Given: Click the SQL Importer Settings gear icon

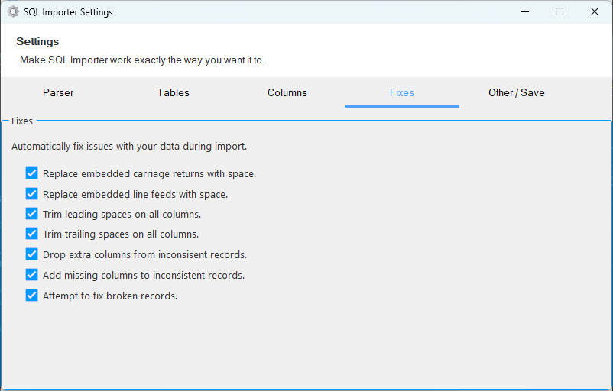Looking at the screenshot, I should pyautogui.click(x=13, y=12).
